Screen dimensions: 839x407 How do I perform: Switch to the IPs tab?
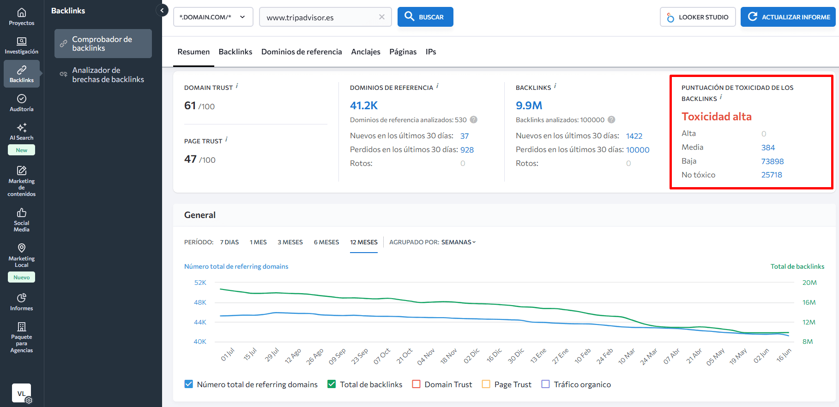coord(431,52)
